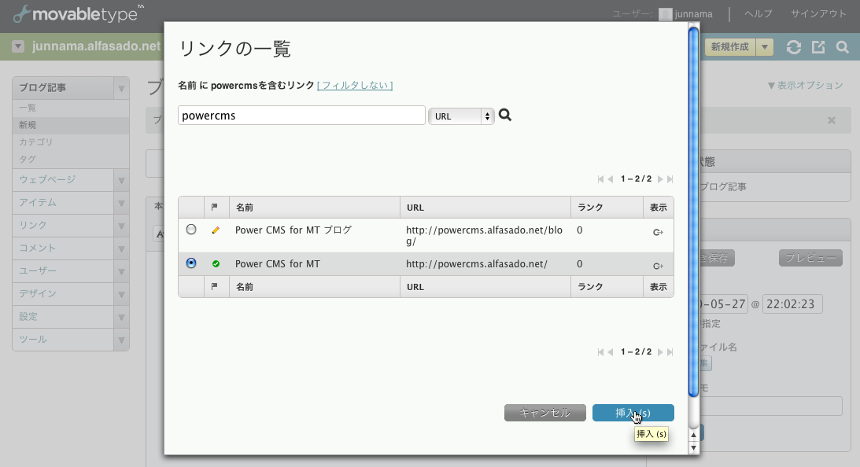Open 一覧 under ブログ記事
This screenshot has width=860, height=467.
tap(28, 108)
